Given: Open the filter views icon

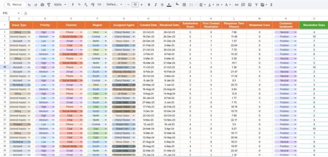Looking at the screenshot, I should tap(264, 5).
